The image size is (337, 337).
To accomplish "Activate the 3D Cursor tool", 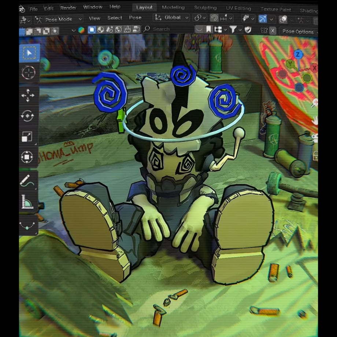I will [x=29, y=73].
